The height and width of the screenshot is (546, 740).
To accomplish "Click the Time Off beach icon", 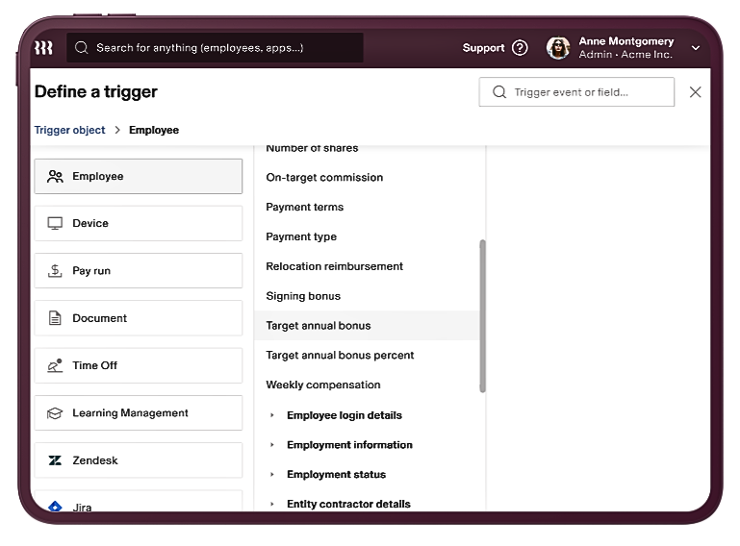I will click(55, 365).
